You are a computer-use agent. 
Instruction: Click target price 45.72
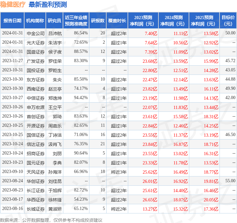click(230, 61)
